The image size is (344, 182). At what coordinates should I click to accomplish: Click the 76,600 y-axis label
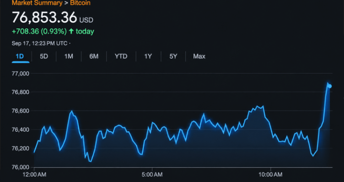click(x=20, y=111)
